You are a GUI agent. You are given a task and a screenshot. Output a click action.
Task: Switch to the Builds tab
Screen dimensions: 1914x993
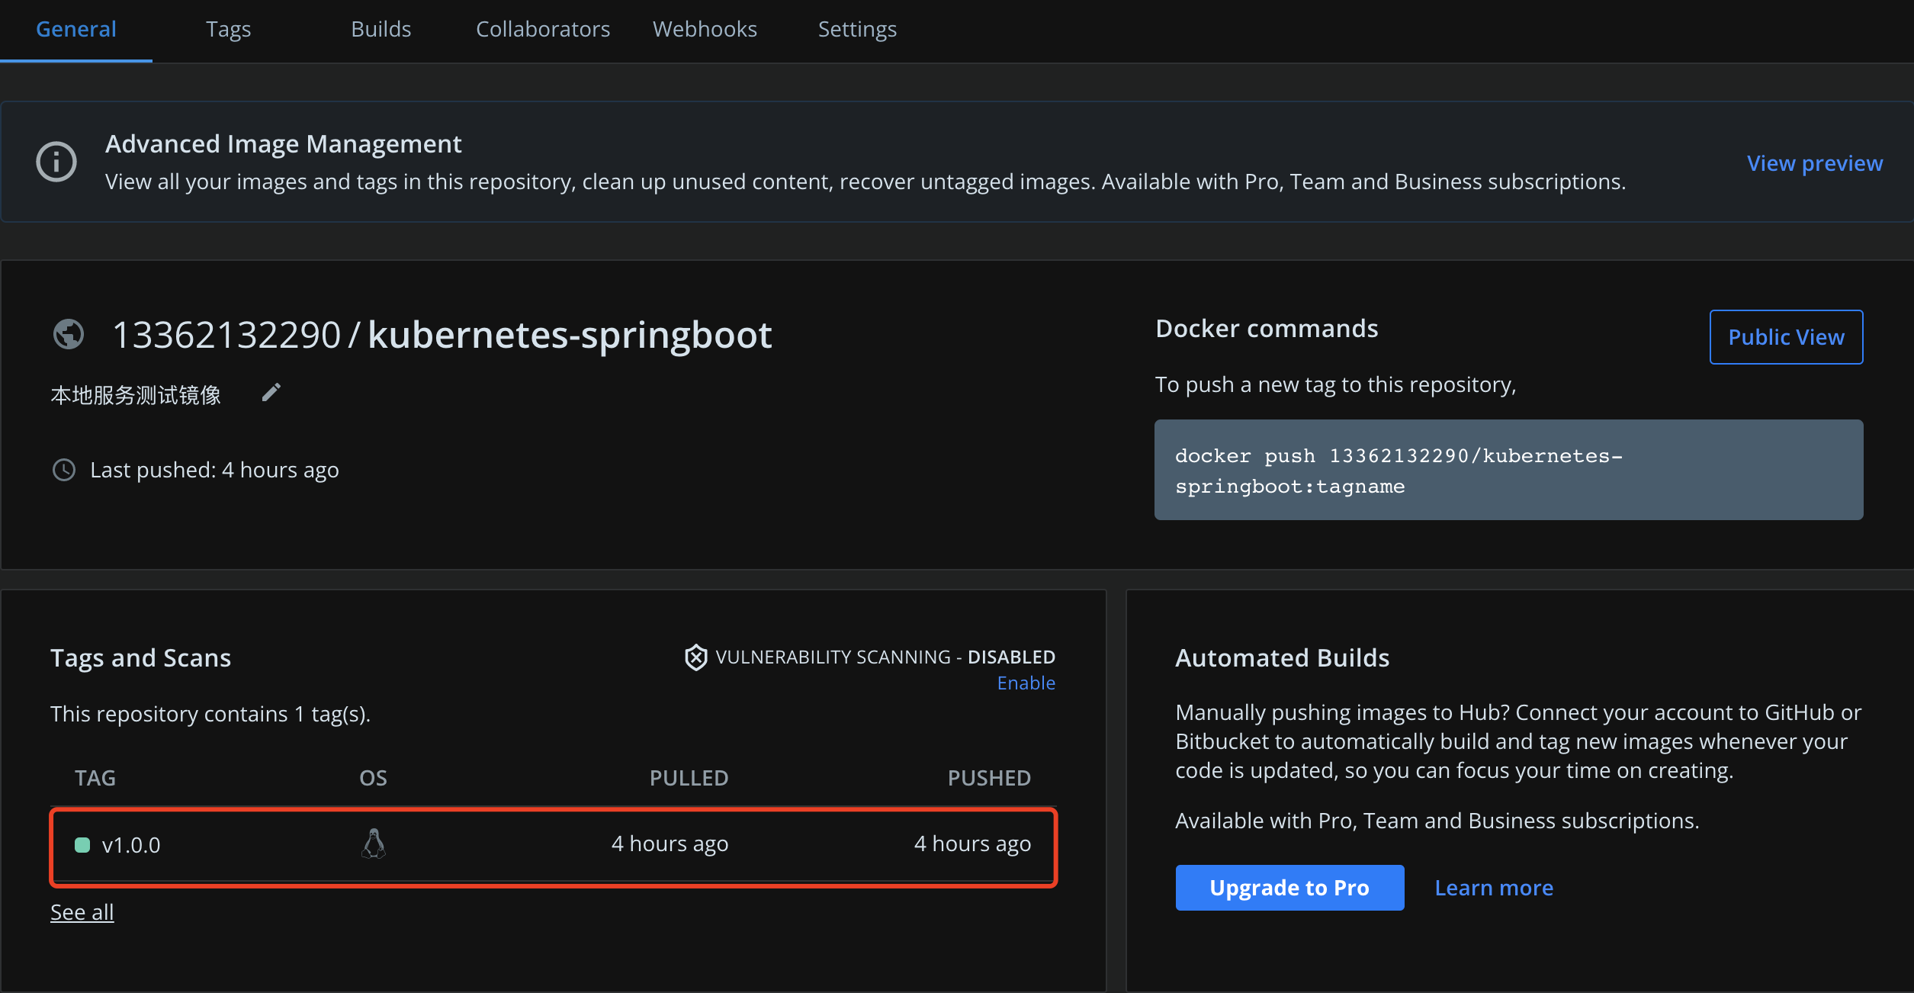(x=381, y=29)
